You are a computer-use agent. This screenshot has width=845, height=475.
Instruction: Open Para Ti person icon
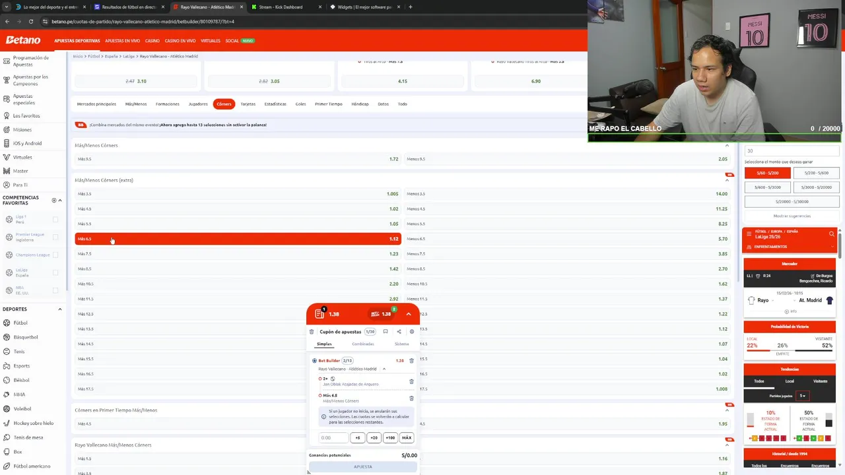[7, 185]
